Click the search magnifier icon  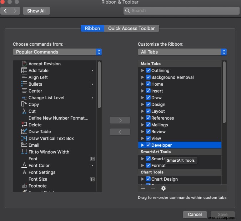(127, 11)
